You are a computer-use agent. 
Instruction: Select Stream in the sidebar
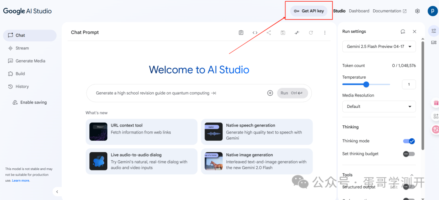click(30, 48)
